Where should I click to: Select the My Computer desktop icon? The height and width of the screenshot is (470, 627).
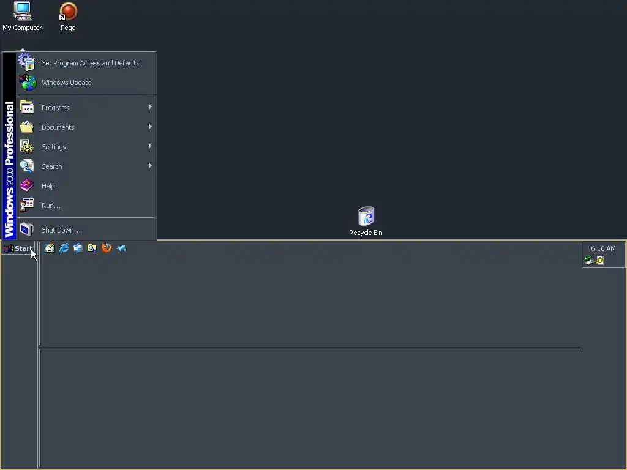[x=22, y=17]
